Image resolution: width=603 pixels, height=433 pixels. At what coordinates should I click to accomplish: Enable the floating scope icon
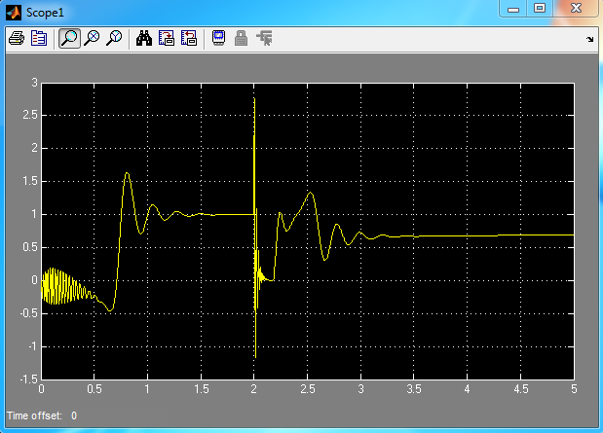tap(218, 39)
